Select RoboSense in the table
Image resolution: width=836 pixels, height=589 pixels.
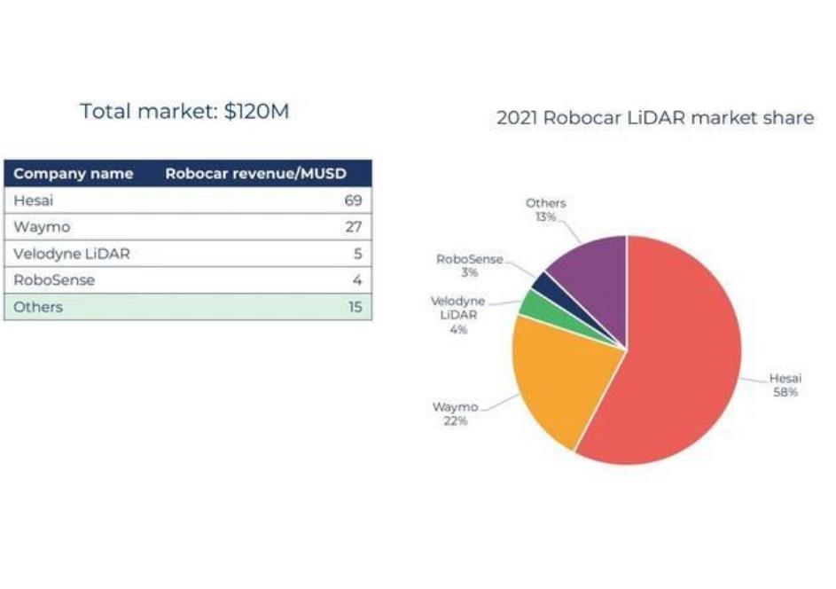click(x=54, y=280)
